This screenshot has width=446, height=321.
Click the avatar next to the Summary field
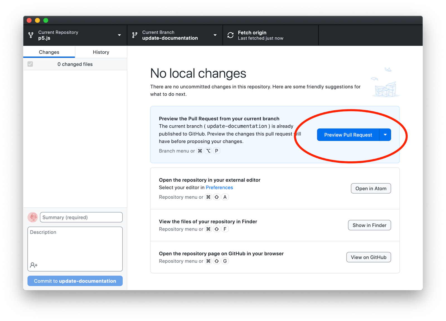(x=33, y=217)
